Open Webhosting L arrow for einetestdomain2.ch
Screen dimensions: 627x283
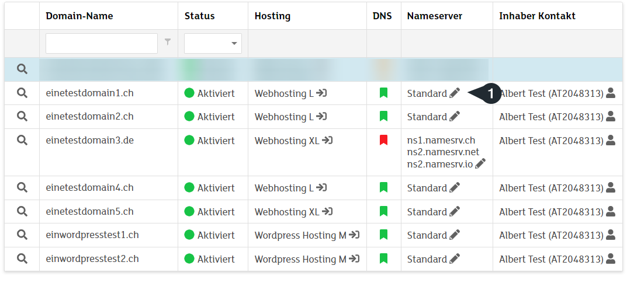click(x=321, y=117)
